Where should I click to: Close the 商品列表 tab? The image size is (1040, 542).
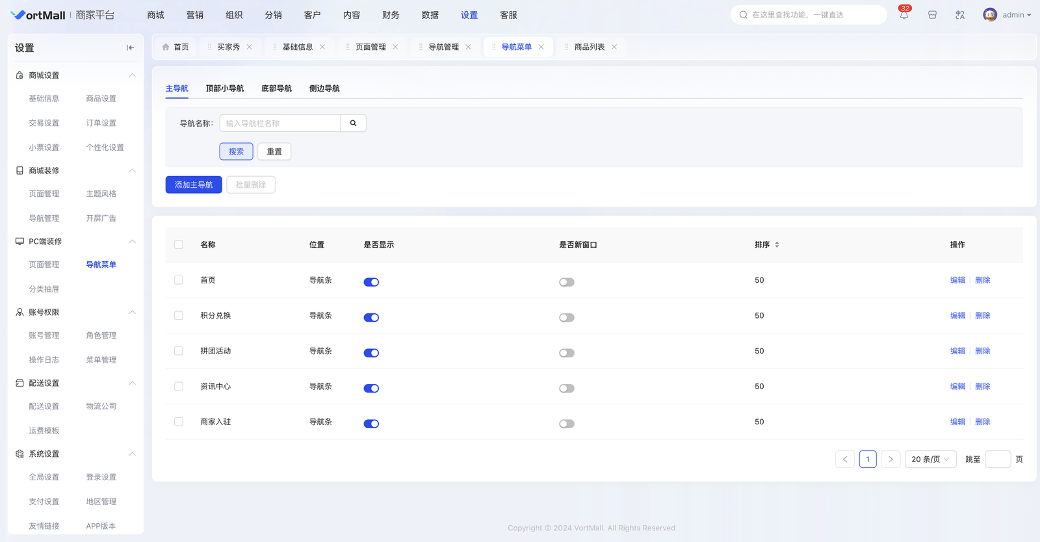click(x=614, y=47)
